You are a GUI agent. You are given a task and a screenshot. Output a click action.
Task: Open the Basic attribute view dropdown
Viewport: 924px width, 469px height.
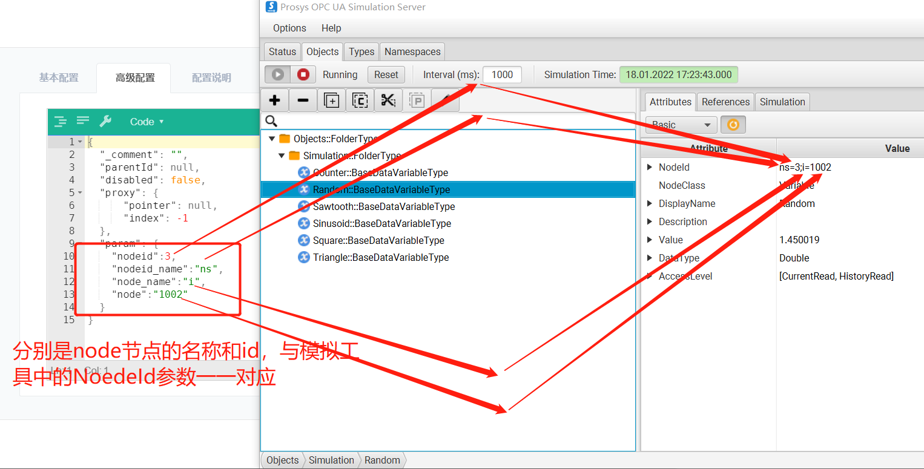(681, 125)
